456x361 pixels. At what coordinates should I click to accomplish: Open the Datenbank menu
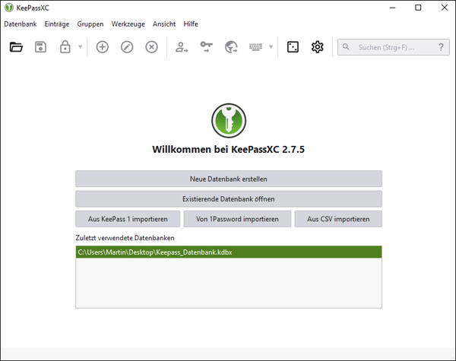21,24
